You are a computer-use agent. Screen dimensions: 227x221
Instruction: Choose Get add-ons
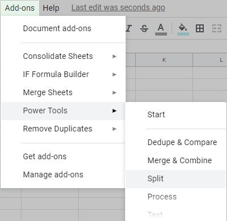(x=63, y=156)
